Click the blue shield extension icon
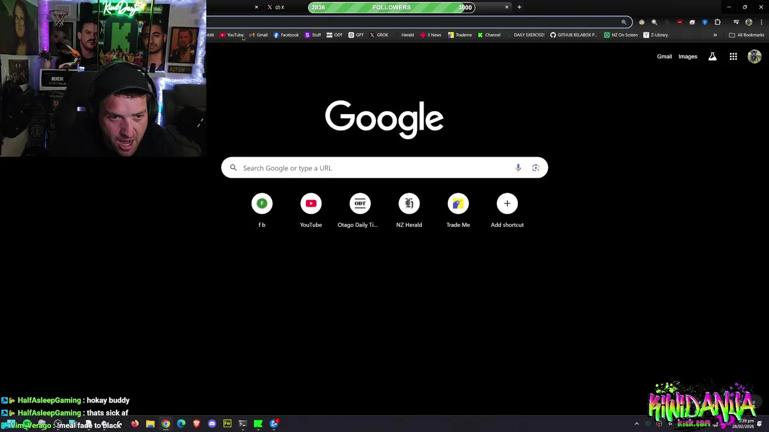The height and width of the screenshot is (432, 769). 705,22
